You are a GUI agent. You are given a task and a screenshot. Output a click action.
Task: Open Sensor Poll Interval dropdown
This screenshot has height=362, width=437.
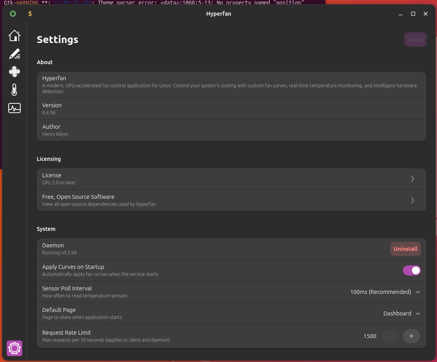coord(385,292)
